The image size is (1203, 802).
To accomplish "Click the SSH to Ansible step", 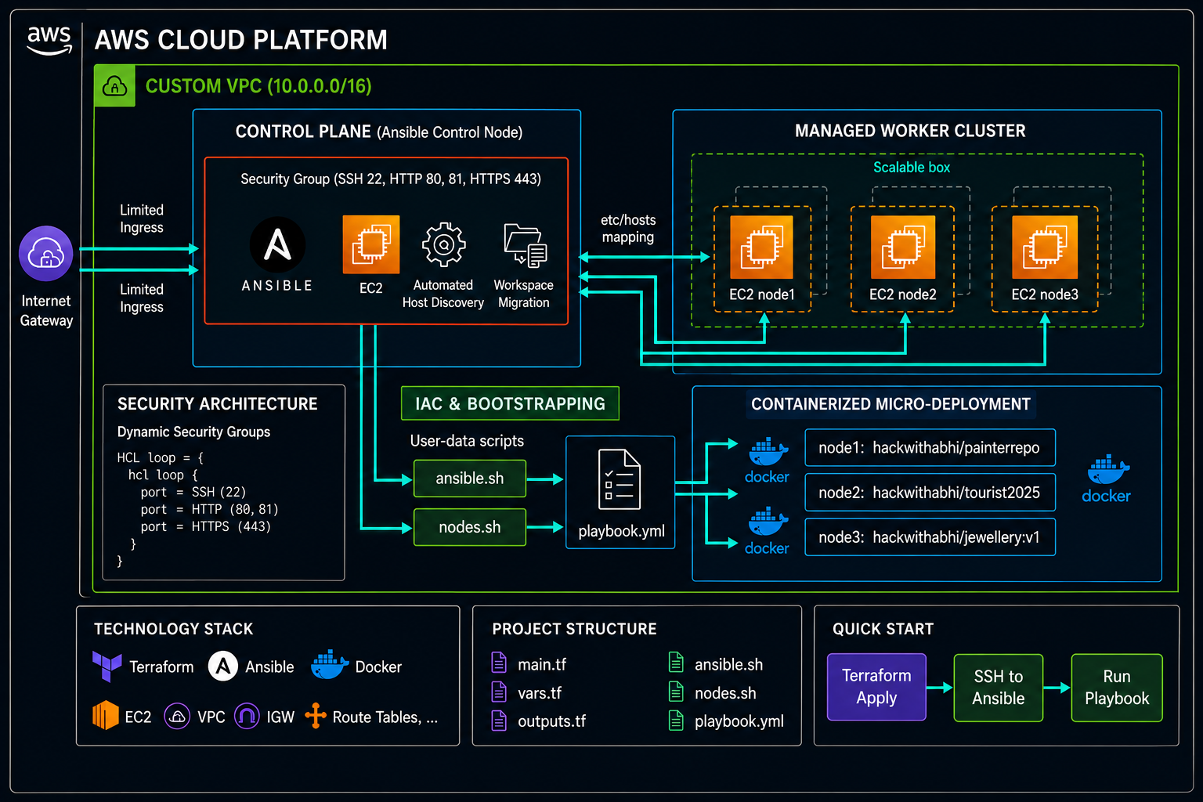I will [x=999, y=688].
